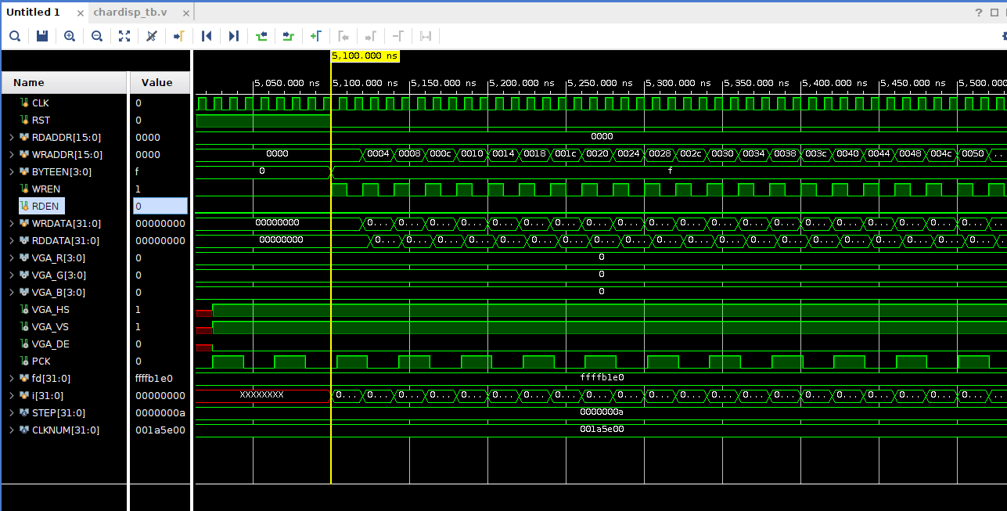Switch to the chardisp_tb.v tab
Viewport: 1007px width, 511px height.
pyautogui.click(x=130, y=13)
